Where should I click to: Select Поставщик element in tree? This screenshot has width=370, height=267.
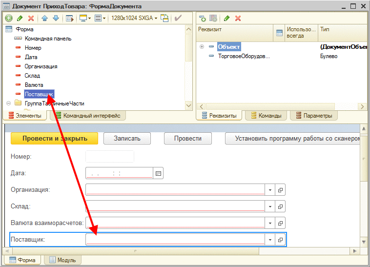[x=39, y=94]
